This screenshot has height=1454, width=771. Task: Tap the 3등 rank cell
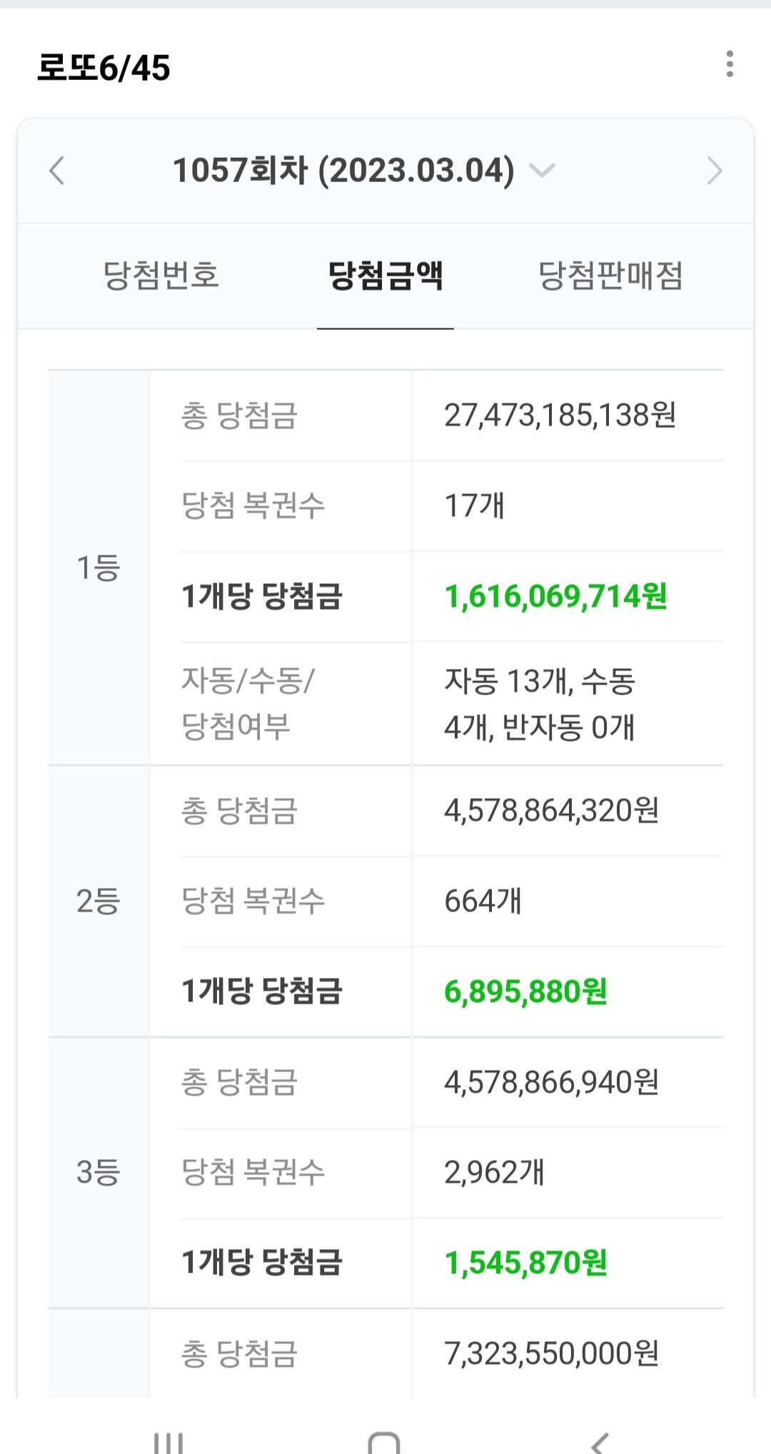tap(99, 1173)
